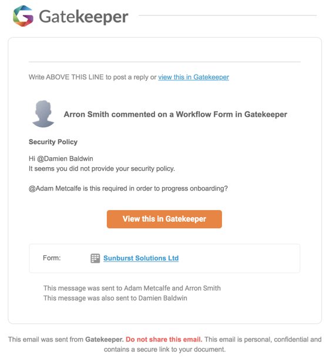This screenshot has height=359, width=333.
Task: Open the Sunburst Solutions Ltd form link
Action: click(x=141, y=258)
